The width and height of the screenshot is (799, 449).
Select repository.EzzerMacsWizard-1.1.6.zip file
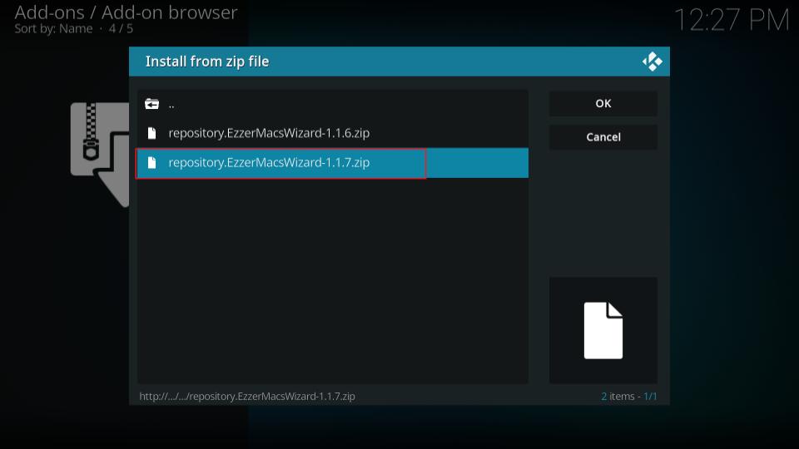coord(332,133)
